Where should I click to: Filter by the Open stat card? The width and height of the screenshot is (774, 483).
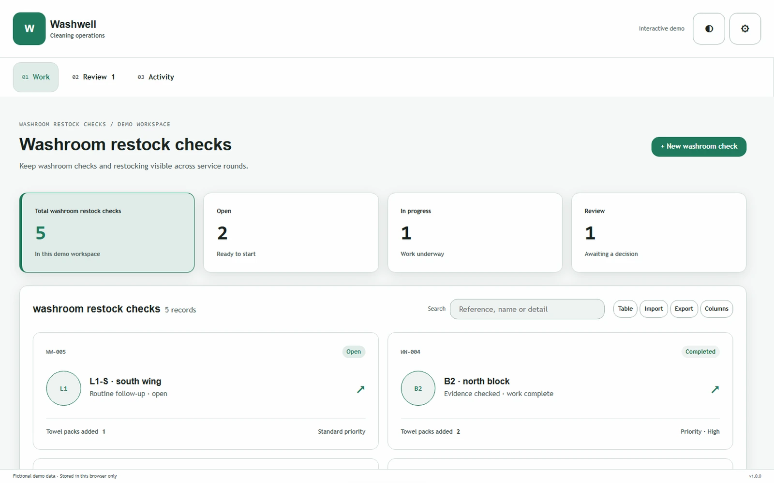291,233
